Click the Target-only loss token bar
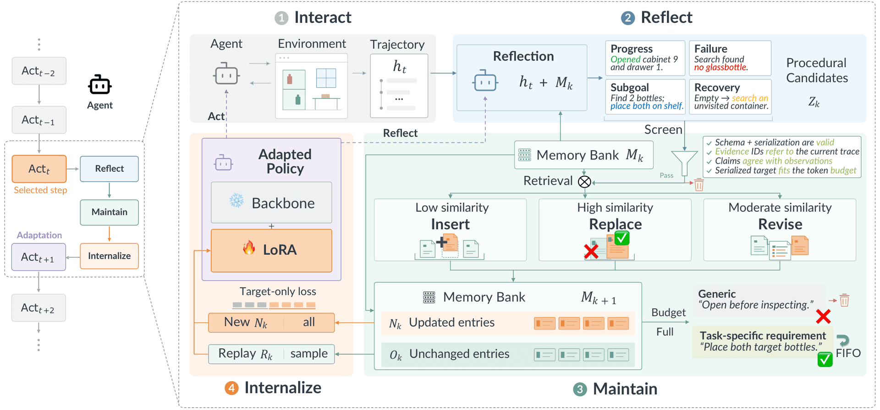880x410 pixels. pyautogui.click(x=274, y=305)
